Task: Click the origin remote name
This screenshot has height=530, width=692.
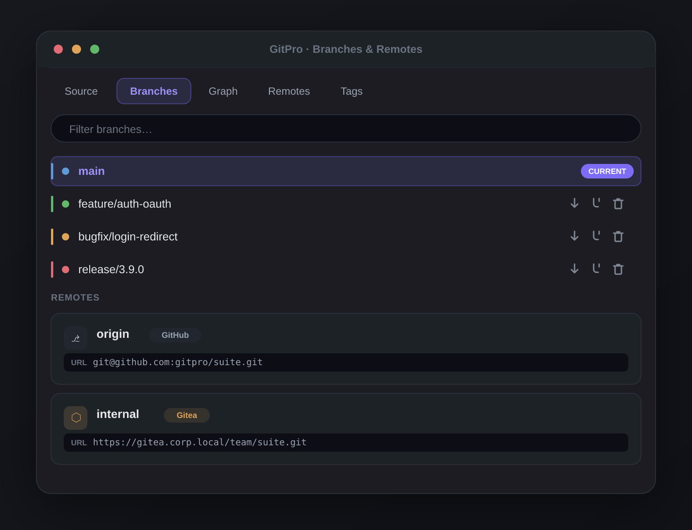Action: 113,334
